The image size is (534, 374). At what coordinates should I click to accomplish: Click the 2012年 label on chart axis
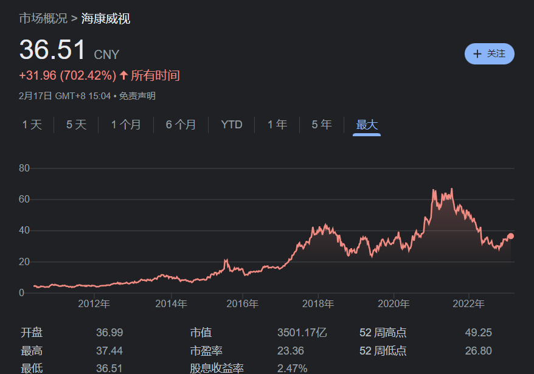[94, 303]
